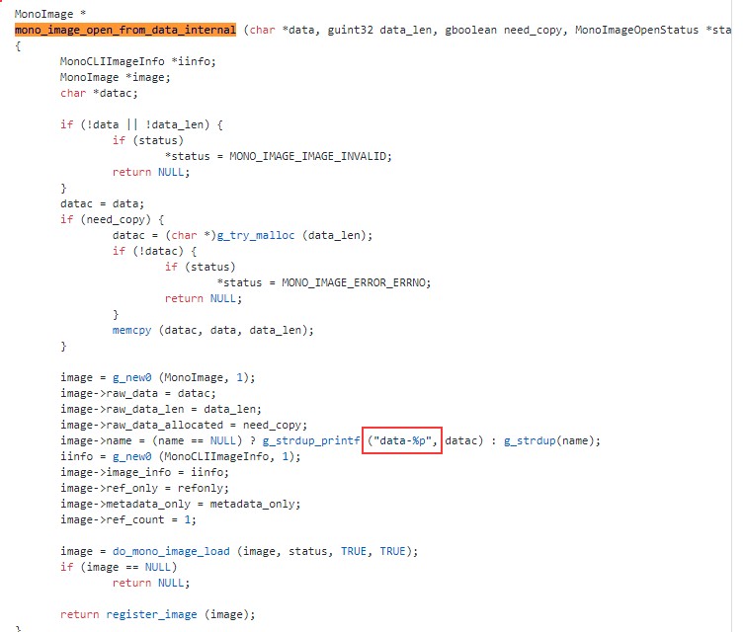Click MONO_IMAGE_ERROR_ERRNO constant
Viewport: 744px width, 632px height.
356,282
